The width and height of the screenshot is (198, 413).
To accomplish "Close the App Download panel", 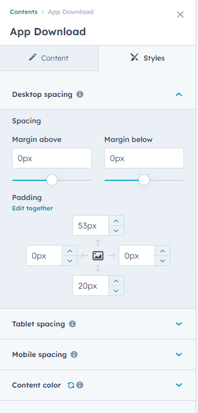I will tap(180, 15).
